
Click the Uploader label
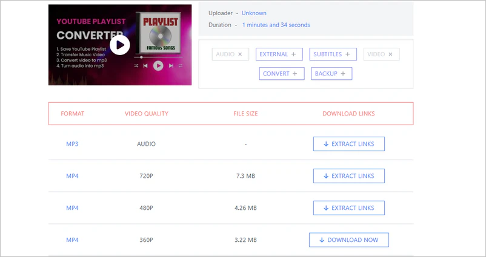(x=221, y=13)
